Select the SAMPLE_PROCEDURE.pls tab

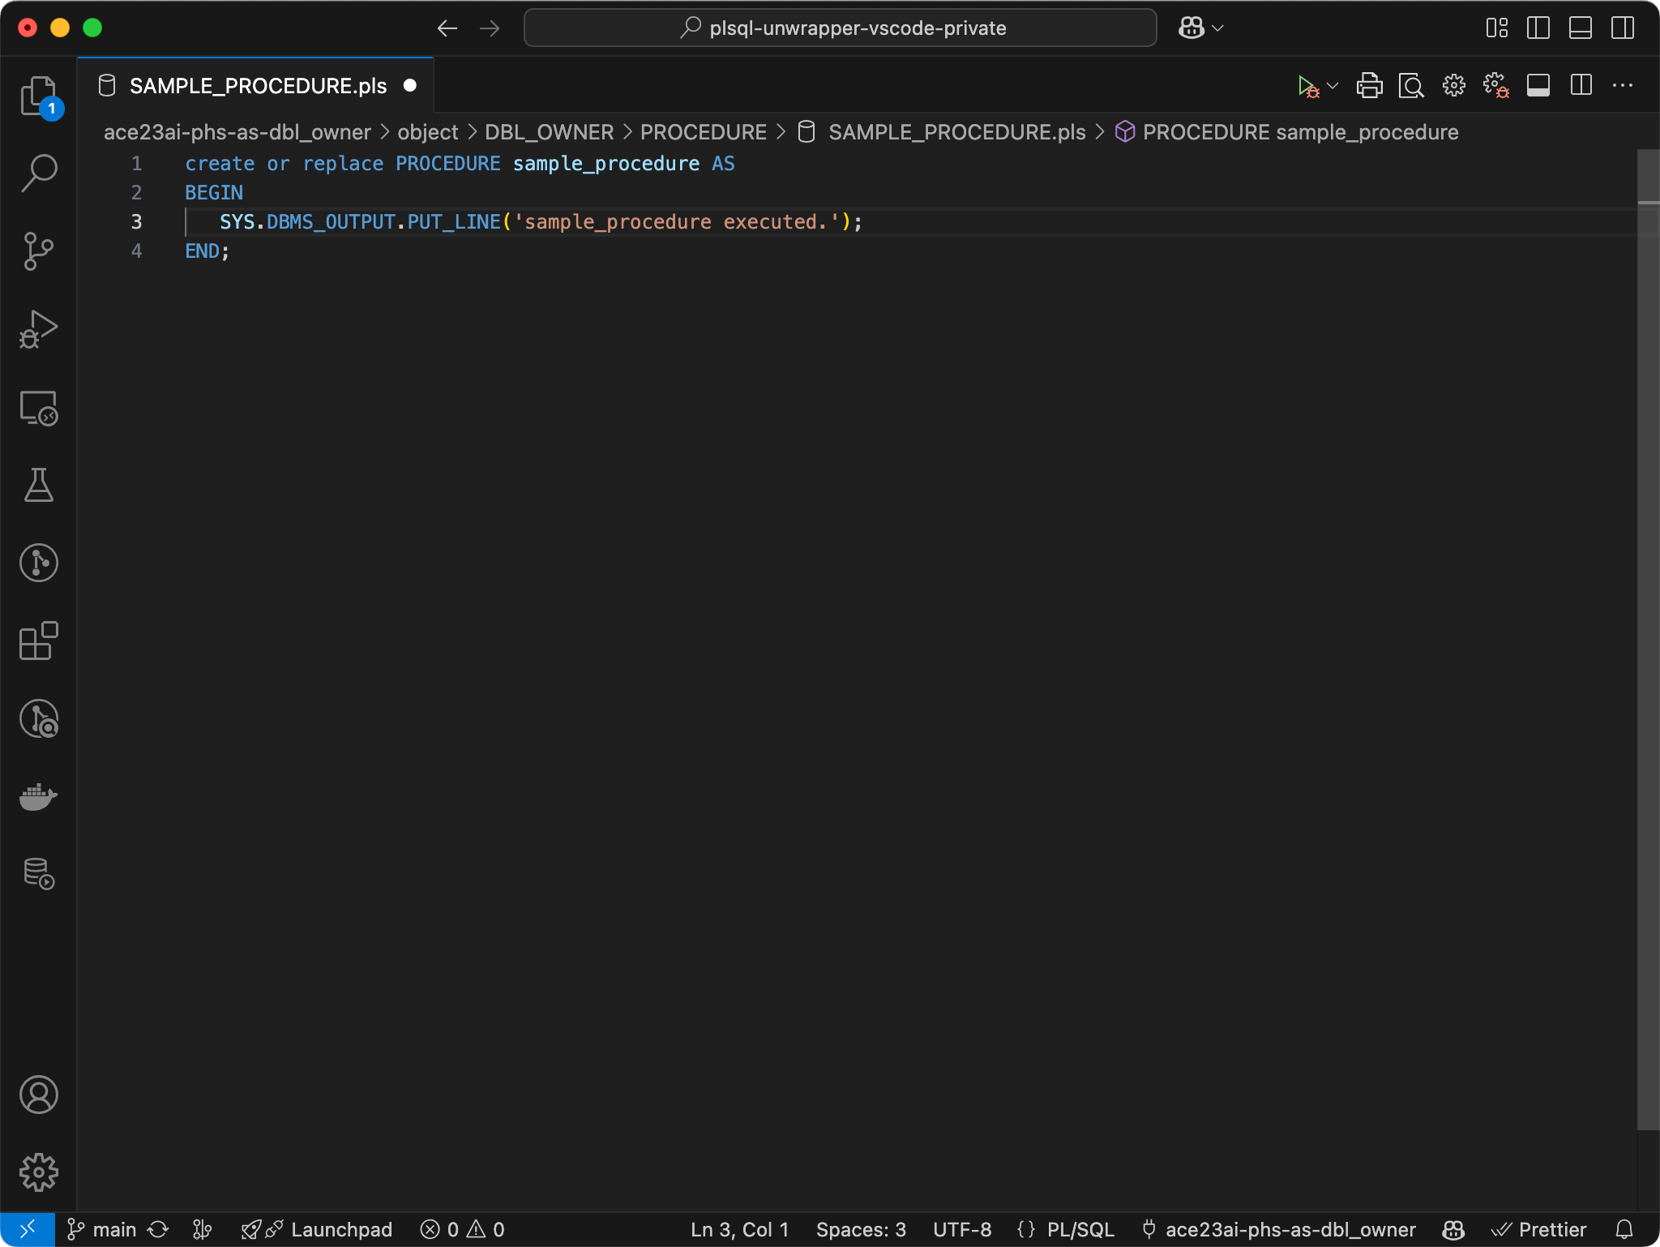(258, 86)
